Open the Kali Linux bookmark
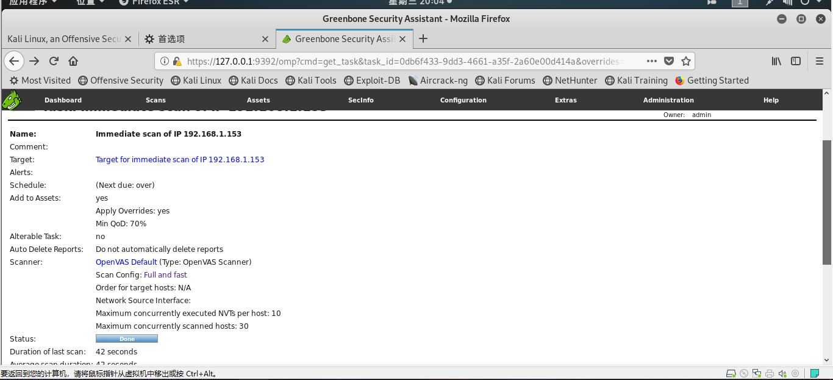 pos(196,81)
